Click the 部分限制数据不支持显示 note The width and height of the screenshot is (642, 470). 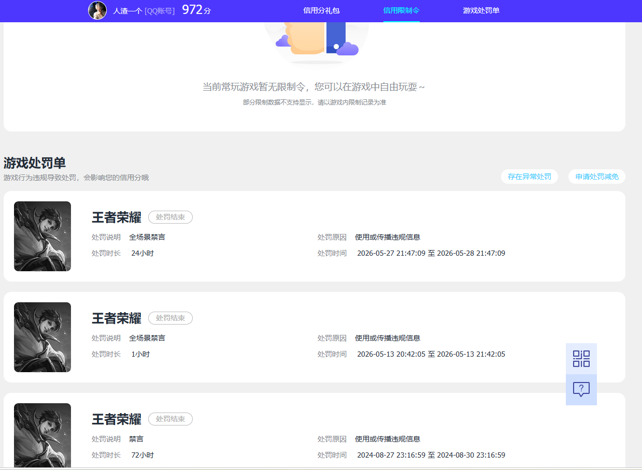tap(315, 102)
